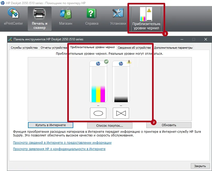This screenshot has height=171, width=212.
Task: Open the HP privacy statement link
Action: click(59, 149)
